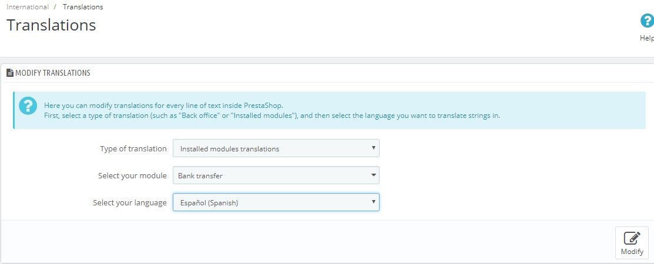Open the Español (Spanish) language dropdown

tap(276, 202)
